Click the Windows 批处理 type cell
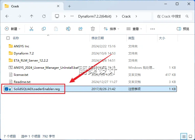The height and width of the screenshot is (140, 195). 141,68
